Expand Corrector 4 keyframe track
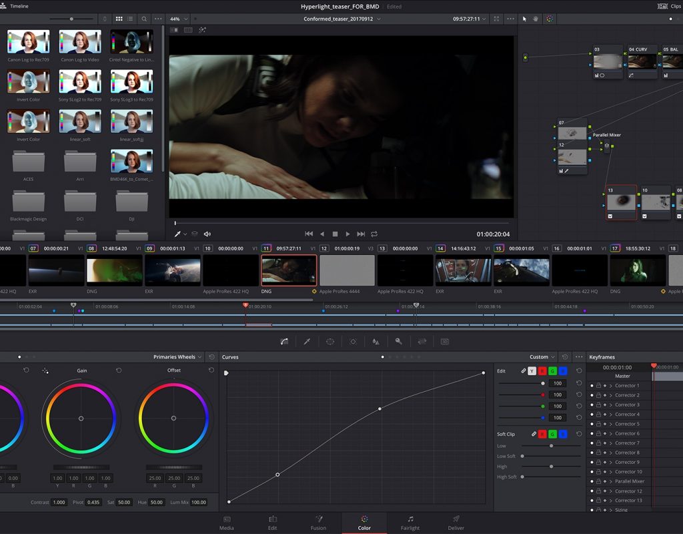Screen dimensions: 683x534 [x=611, y=415]
